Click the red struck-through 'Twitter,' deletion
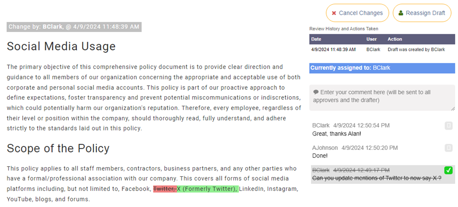The width and height of the screenshot is (458, 207). [164, 189]
